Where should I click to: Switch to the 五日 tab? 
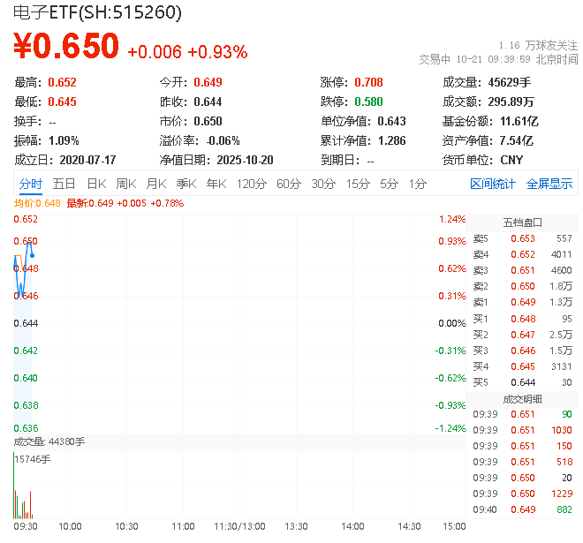pyautogui.click(x=64, y=184)
